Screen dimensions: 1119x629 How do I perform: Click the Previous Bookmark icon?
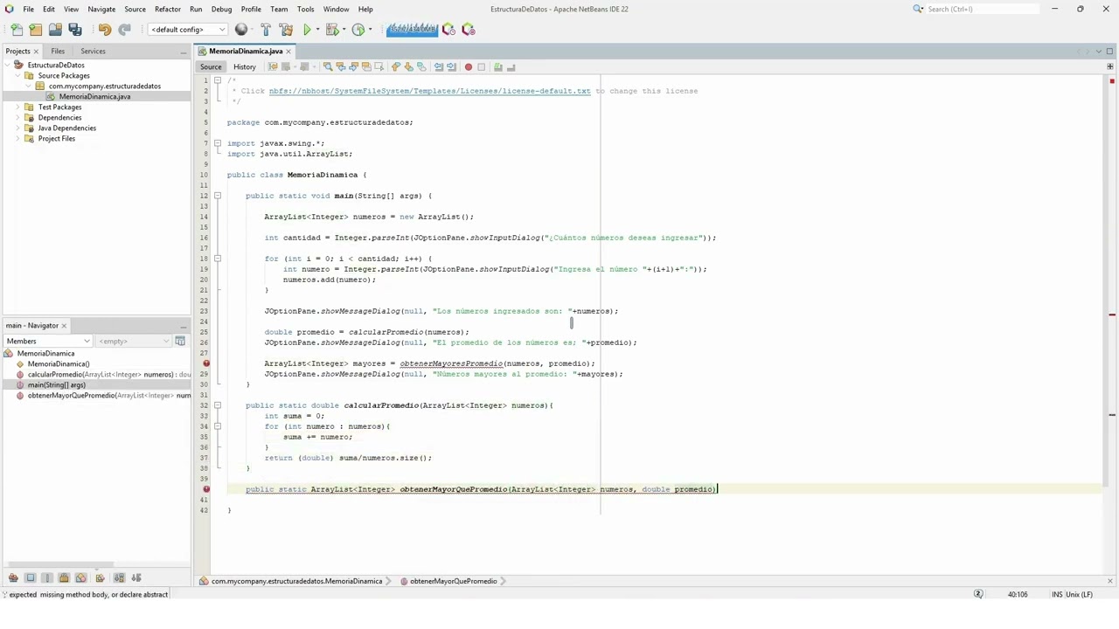(x=395, y=67)
